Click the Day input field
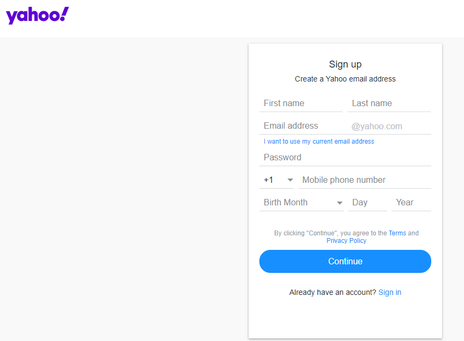Screen dimensions: 464x341 point(367,203)
